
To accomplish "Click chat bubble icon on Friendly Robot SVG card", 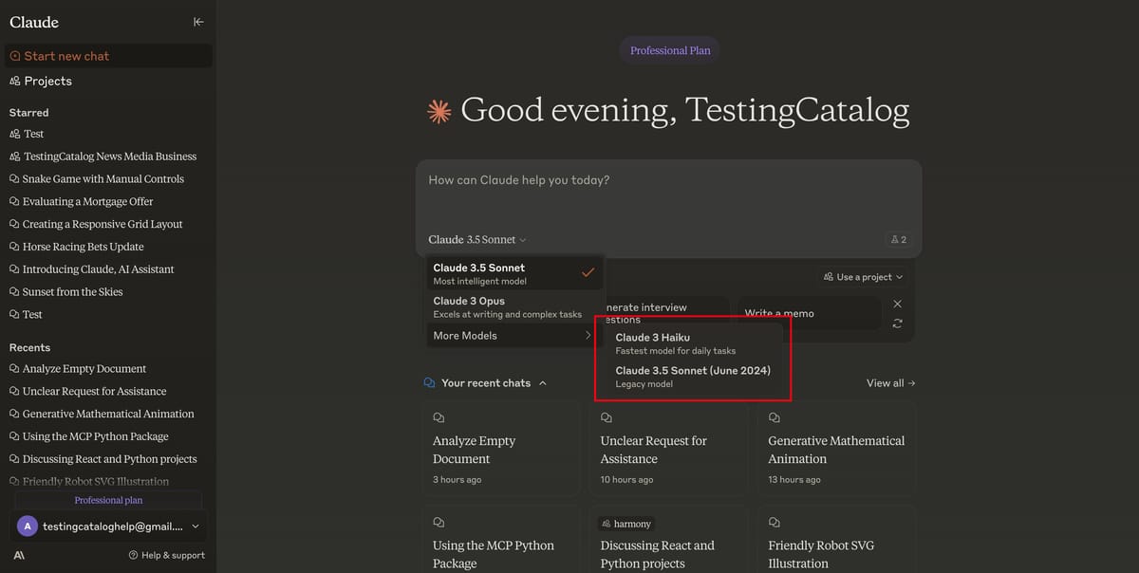I will click(x=774, y=522).
